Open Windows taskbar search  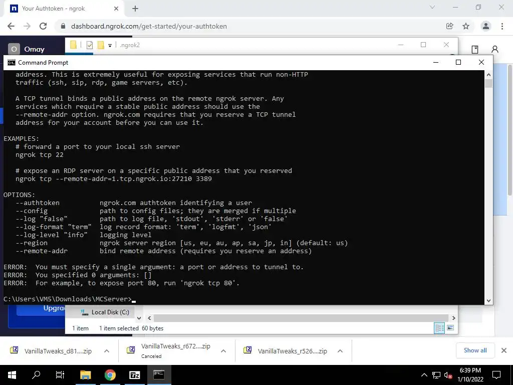(x=36, y=375)
